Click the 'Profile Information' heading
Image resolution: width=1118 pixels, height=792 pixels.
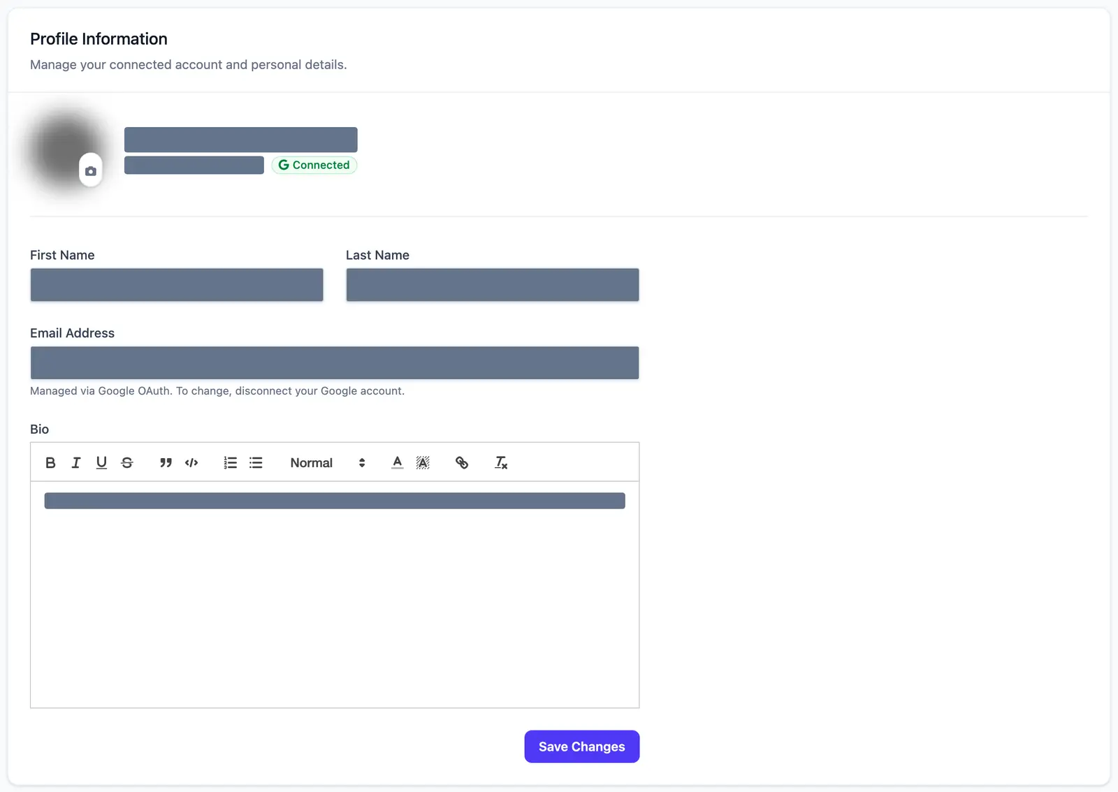(99, 39)
